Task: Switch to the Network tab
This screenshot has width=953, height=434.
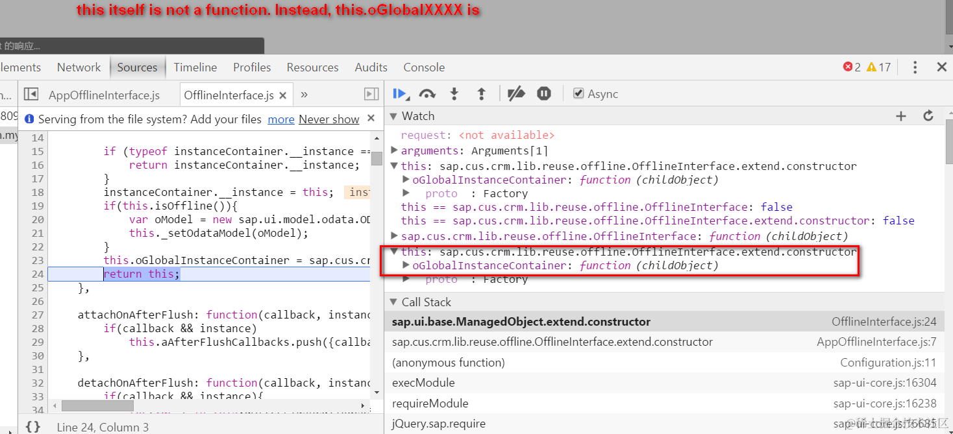Action: (79, 67)
